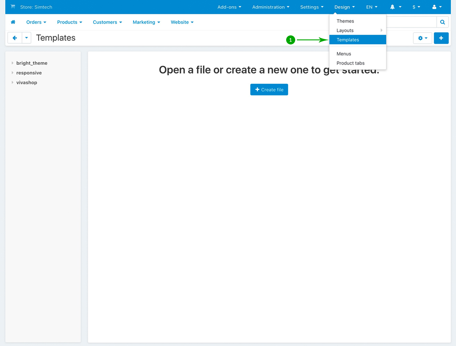Open the user account icon menu

click(437, 7)
